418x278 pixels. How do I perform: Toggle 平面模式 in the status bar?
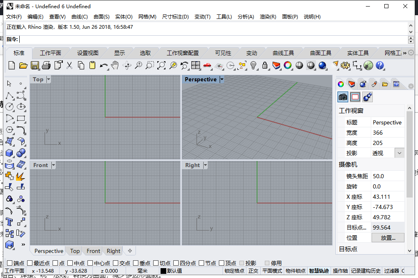[272, 271]
